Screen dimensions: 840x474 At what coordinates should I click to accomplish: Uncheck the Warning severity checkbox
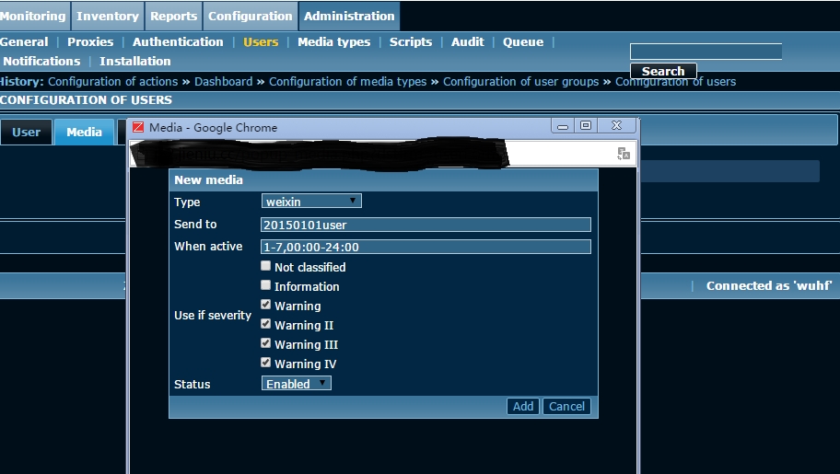265,305
